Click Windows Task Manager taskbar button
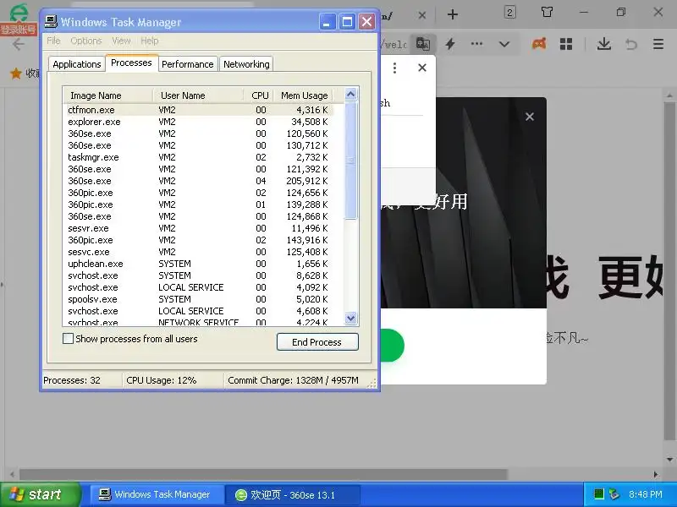677x507 pixels. 157,494
